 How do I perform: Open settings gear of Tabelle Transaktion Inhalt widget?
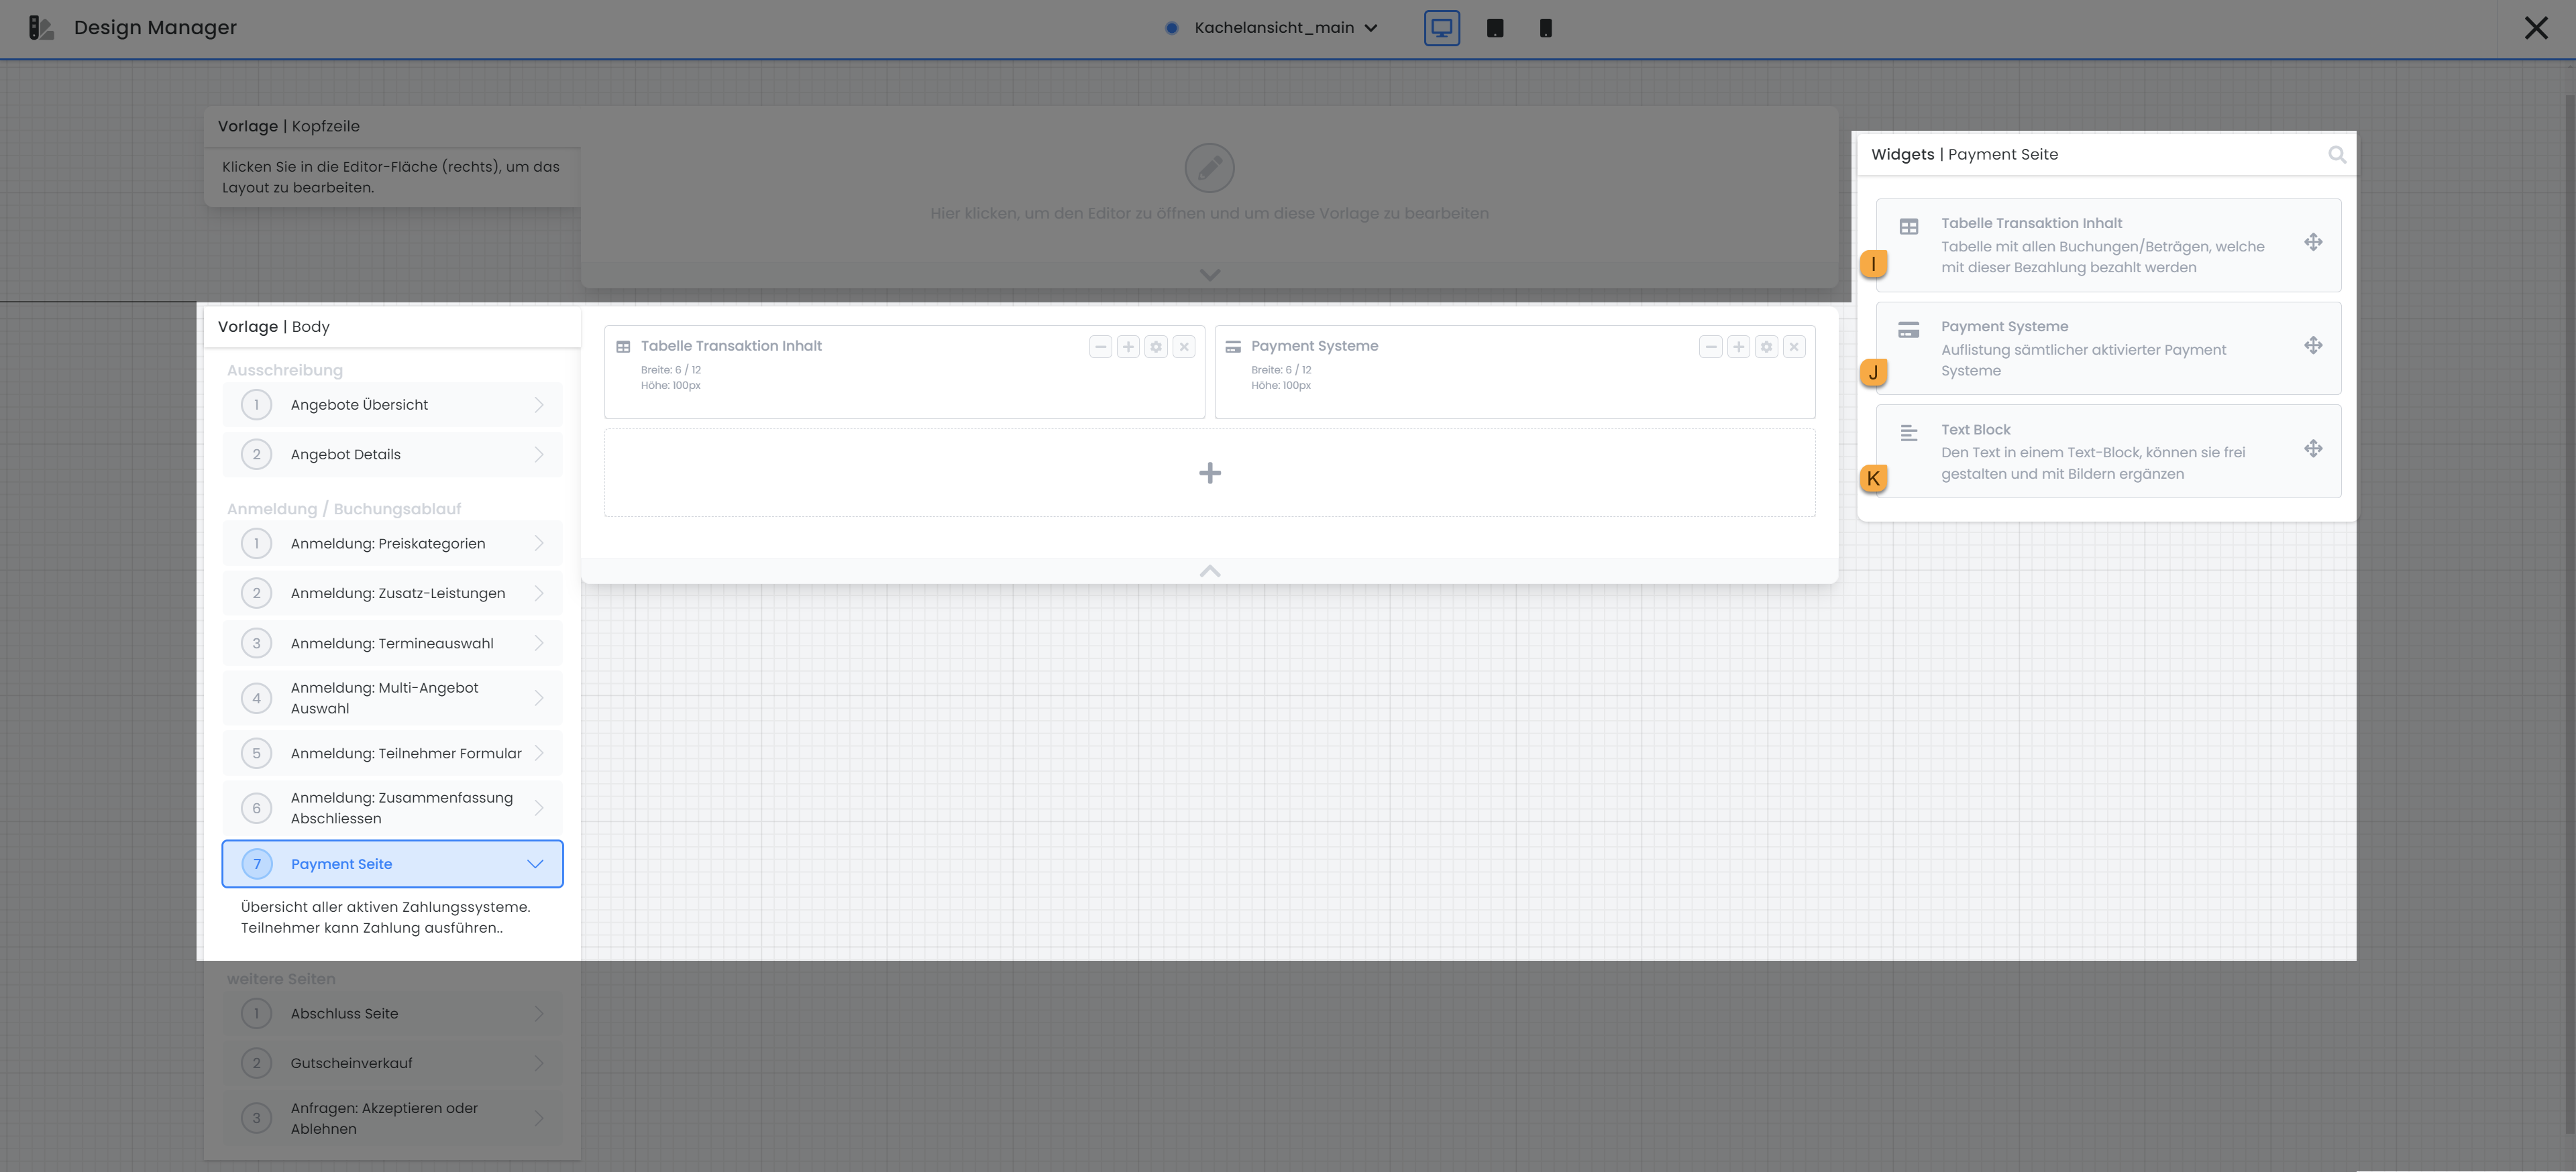[x=1156, y=347]
